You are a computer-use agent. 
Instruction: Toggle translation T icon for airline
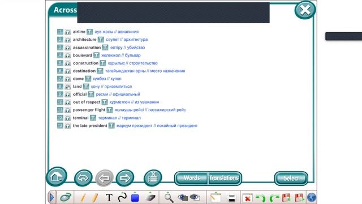pos(89,32)
